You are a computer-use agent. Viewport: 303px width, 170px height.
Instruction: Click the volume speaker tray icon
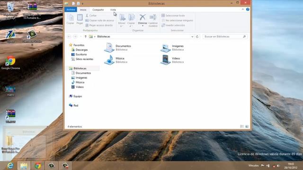pos(278,166)
